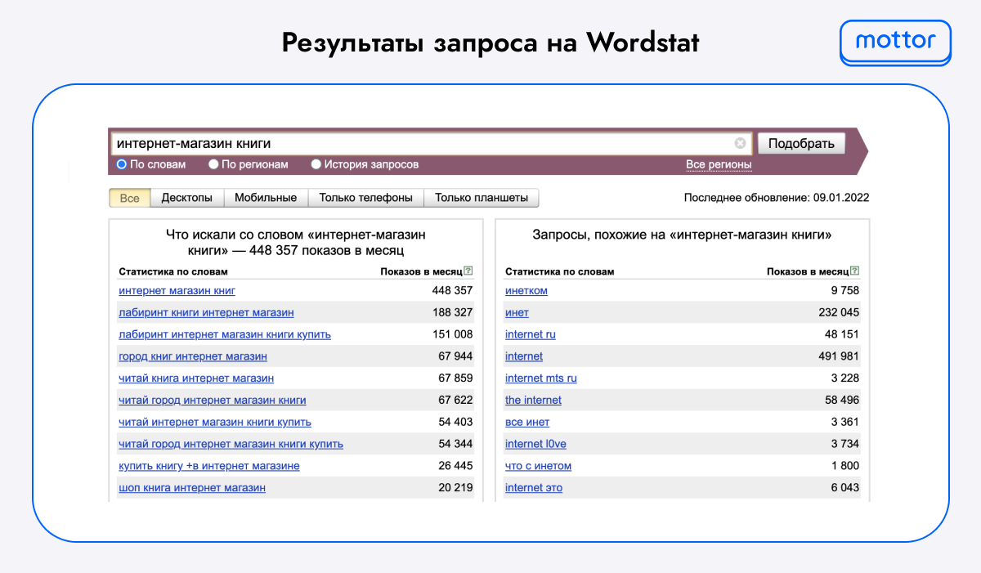Open similar query link "инет"

pyautogui.click(x=517, y=312)
